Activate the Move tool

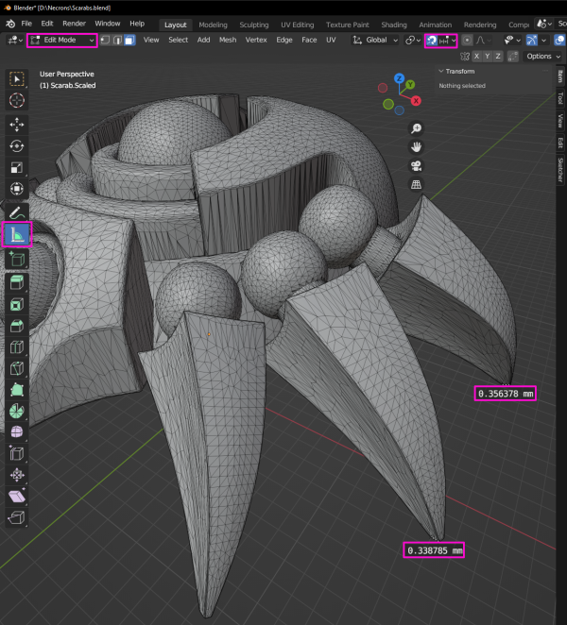(x=17, y=124)
